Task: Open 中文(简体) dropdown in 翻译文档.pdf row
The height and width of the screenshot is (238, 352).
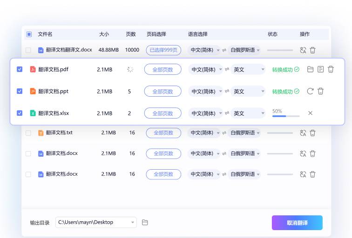Action: pos(206,69)
